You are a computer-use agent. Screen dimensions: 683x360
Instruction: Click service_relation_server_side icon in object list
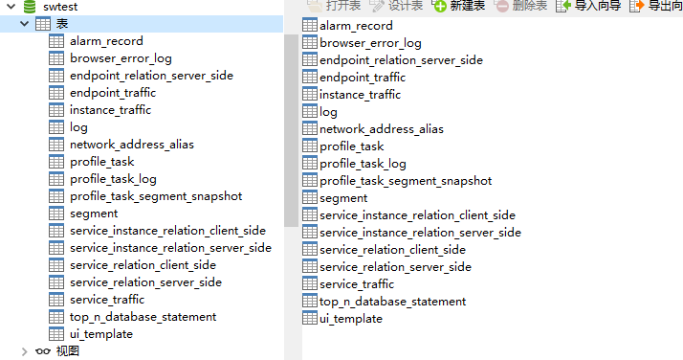click(310, 266)
